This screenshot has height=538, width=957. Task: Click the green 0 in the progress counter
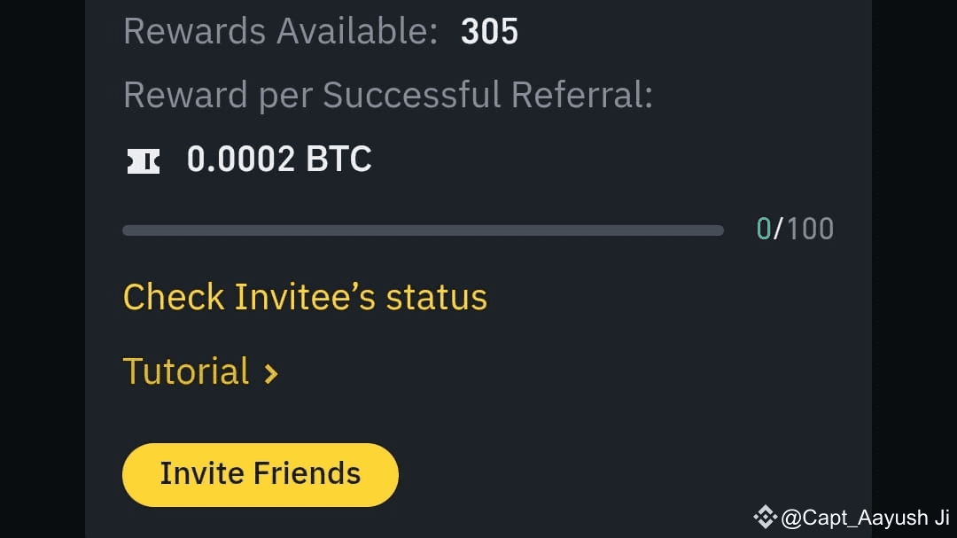(x=764, y=230)
